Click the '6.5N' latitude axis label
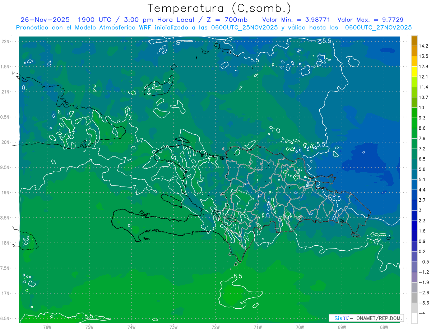This screenshot has height=332, width=431. (5, 319)
